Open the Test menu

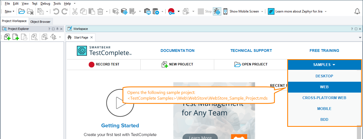point(35,4)
